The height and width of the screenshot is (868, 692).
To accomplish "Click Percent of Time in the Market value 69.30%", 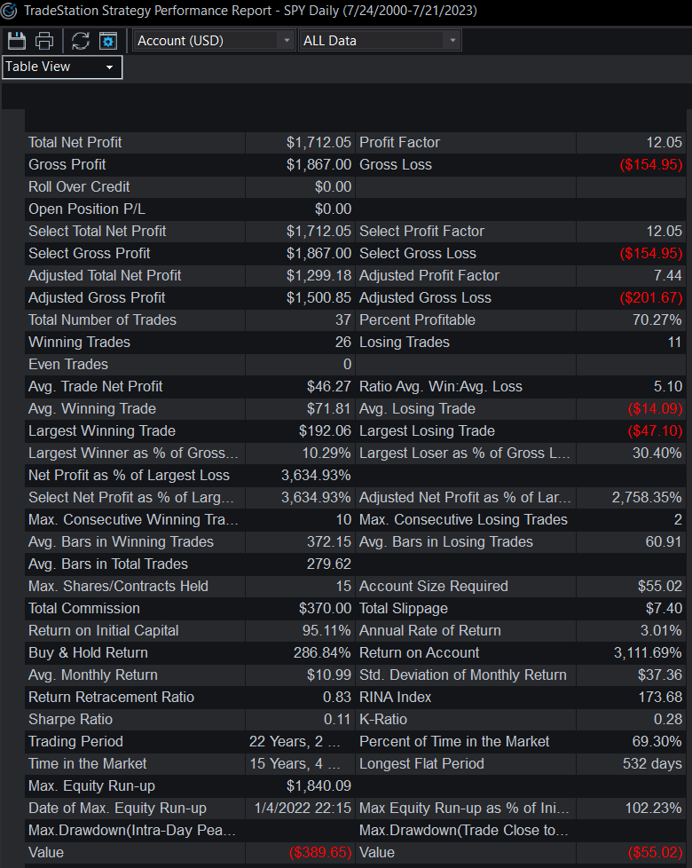I will click(x=657, y=740).
